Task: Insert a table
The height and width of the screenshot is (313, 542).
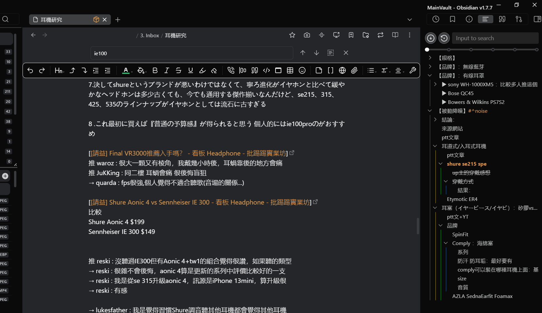Action: point(290,70)
